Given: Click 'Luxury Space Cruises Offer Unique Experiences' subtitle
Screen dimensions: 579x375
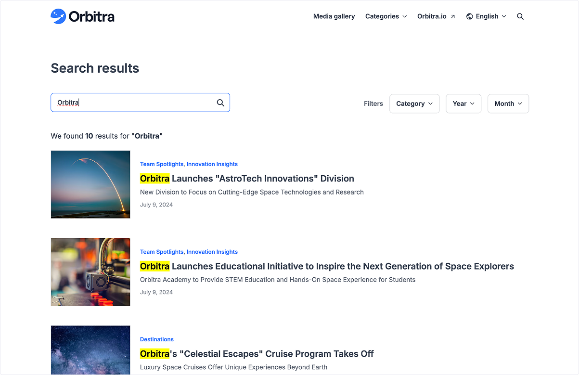Looking at the screenshot, I should point(233,367).
